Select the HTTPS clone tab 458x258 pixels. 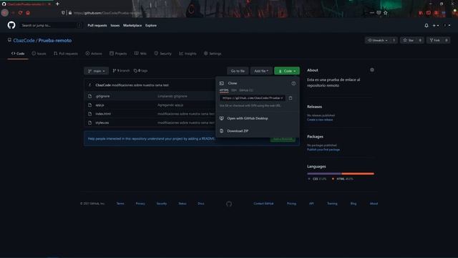pos(224,90)
